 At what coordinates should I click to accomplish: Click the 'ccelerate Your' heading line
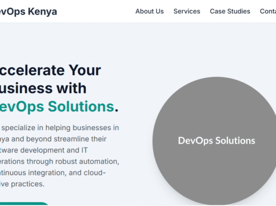point(50,70)
